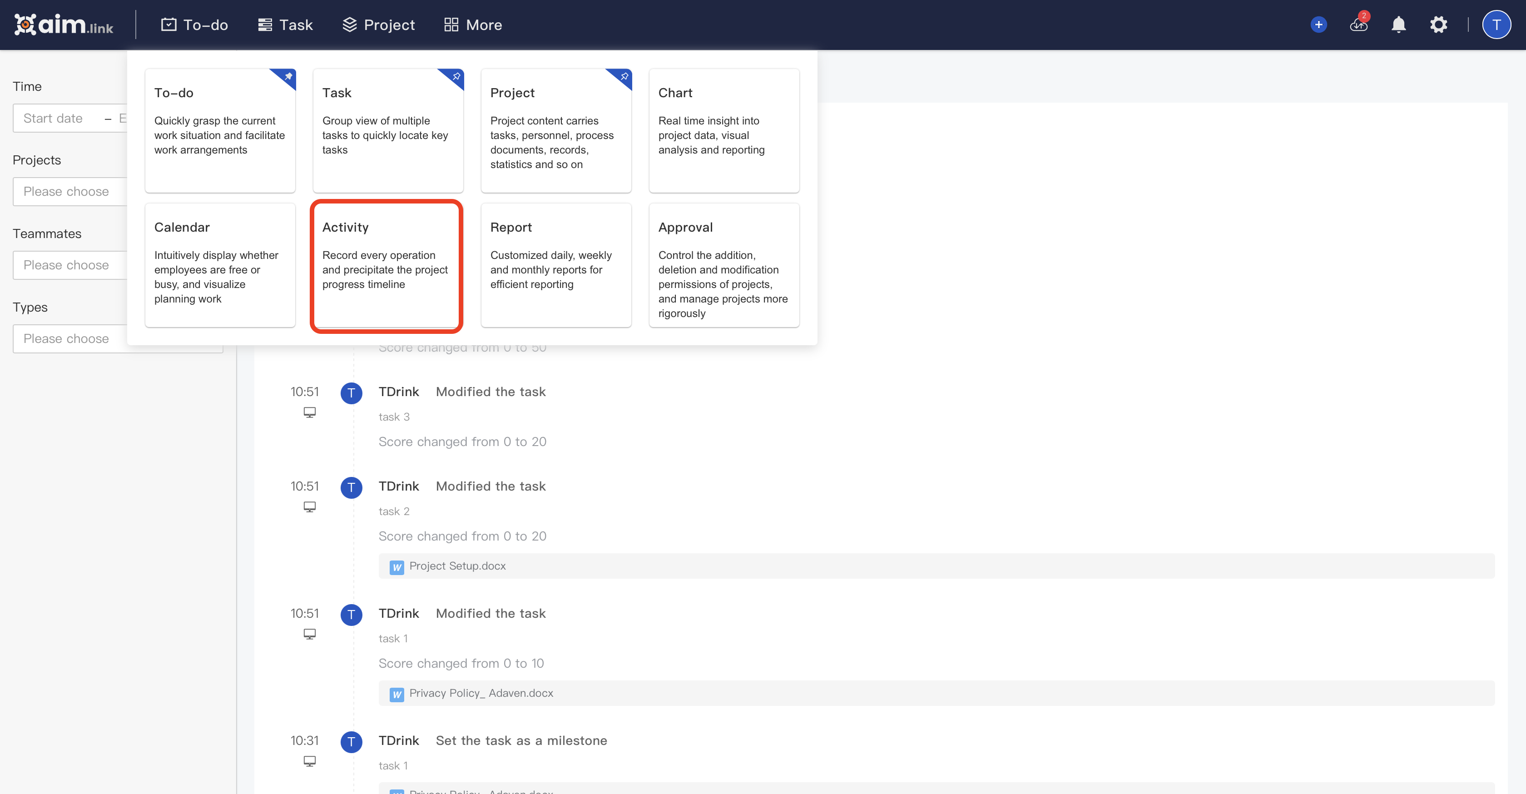This screenshot has width=1526, height=794.
Task: Open the notifications bell
Action: click(x=1398, y=24)
